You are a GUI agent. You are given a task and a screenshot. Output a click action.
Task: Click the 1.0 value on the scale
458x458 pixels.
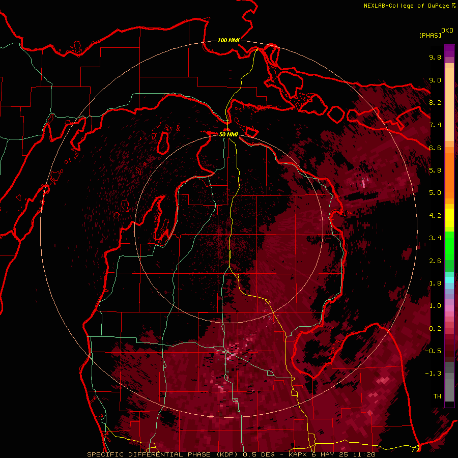pos(435,306)
